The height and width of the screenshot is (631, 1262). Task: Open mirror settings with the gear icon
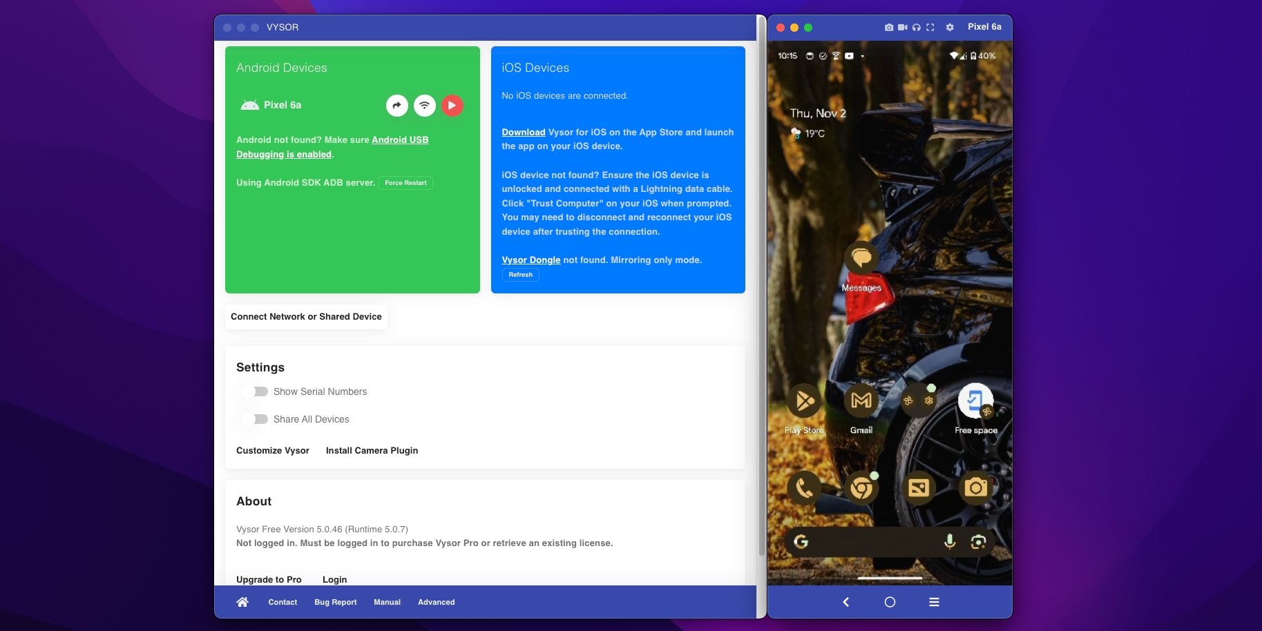(x=949, y=27)
